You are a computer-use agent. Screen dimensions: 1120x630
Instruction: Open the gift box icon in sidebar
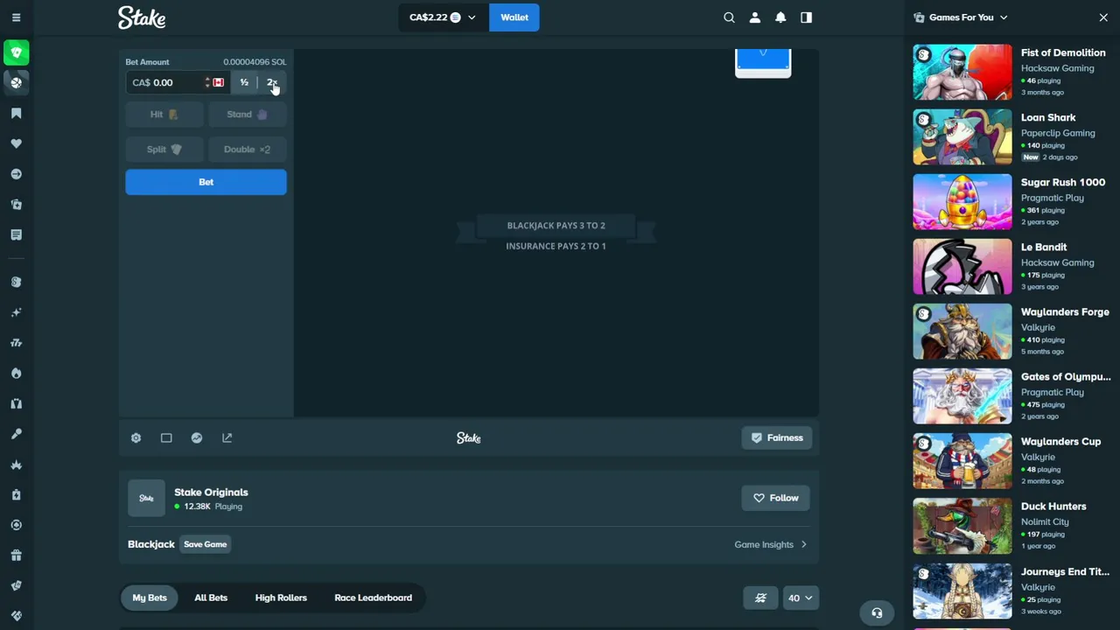click(x=16, y=556)
